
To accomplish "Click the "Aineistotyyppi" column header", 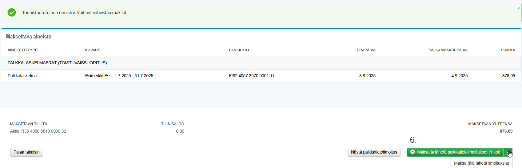I will (23, 50).
